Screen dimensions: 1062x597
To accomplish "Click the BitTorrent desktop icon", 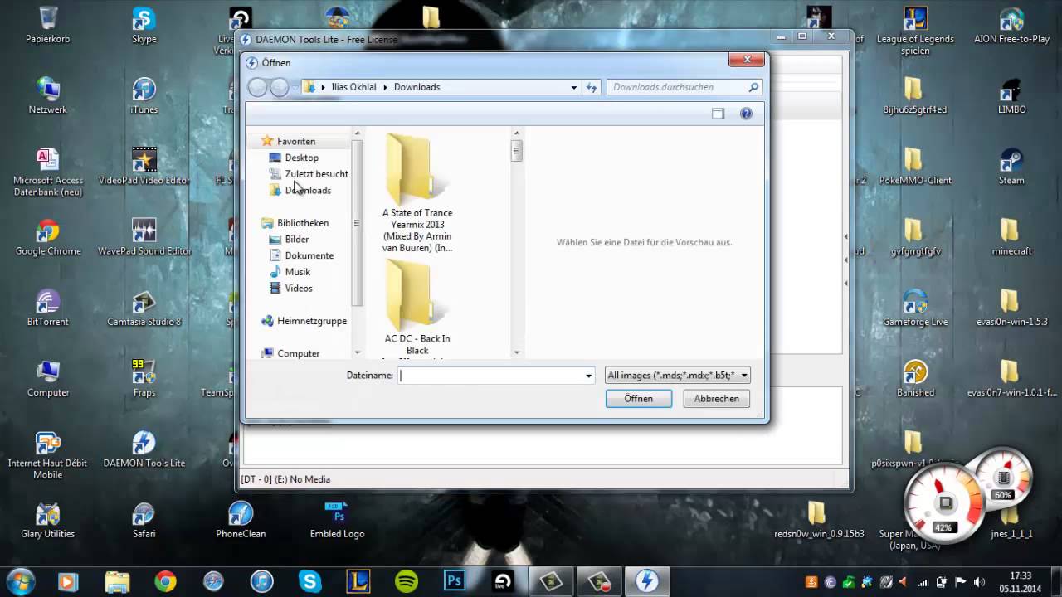I will coord(47,308).
